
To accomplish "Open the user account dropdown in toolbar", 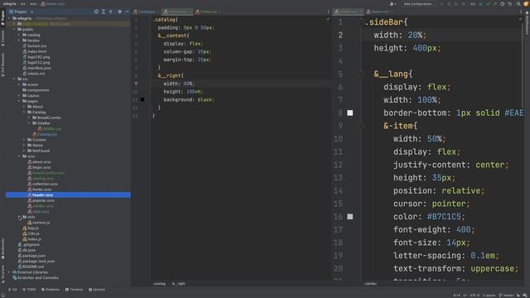I will (393, 3).
